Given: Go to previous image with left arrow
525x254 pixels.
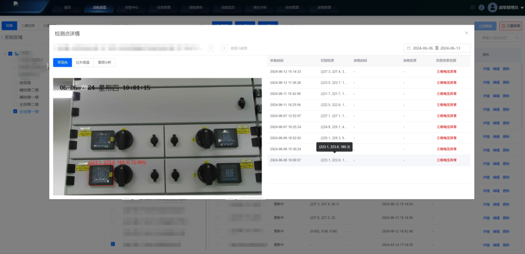Looking at the screenshot, I should (x=211, y=48).
